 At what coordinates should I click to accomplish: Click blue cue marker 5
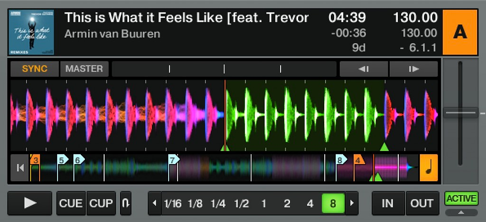point(62,160)
